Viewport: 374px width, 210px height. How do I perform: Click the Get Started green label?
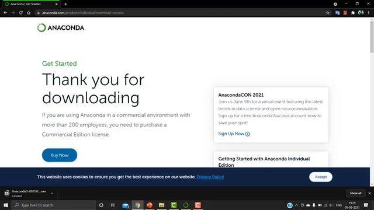pos(60,64)
